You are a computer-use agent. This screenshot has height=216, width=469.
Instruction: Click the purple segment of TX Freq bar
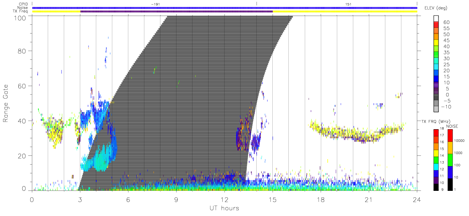pyautogui.click(x=176, y=11)
